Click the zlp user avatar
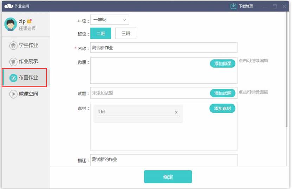This screenshot has height=189, width=292. pyautogui.click(x=11, y=24)
